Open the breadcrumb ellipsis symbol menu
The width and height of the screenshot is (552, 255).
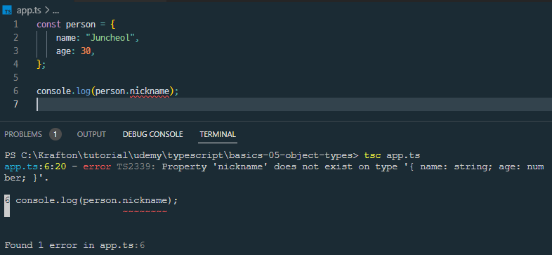tap(55, 11)
